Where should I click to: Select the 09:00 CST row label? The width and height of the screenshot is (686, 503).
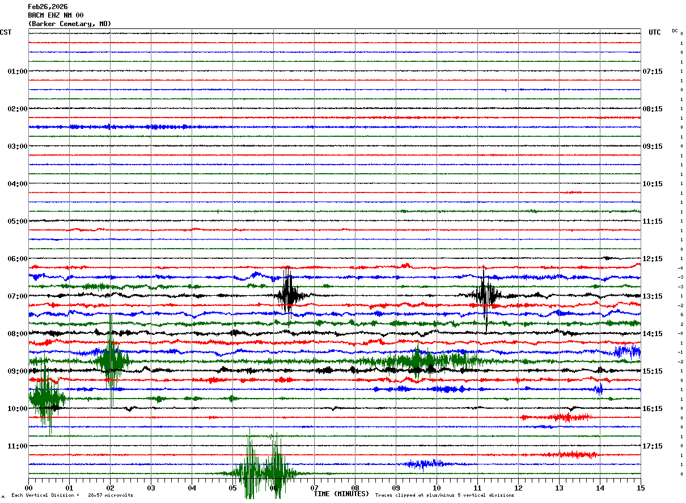point(18,371)
